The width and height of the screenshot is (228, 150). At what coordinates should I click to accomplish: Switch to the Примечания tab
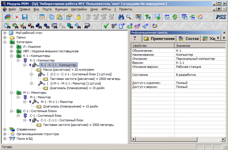(x=159, y=39)
